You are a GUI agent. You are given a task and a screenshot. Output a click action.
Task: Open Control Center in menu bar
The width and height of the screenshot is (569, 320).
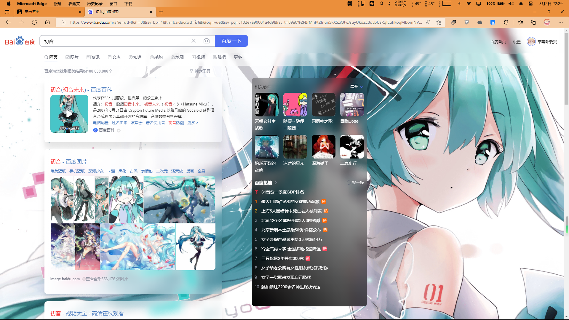click(531, 4)
